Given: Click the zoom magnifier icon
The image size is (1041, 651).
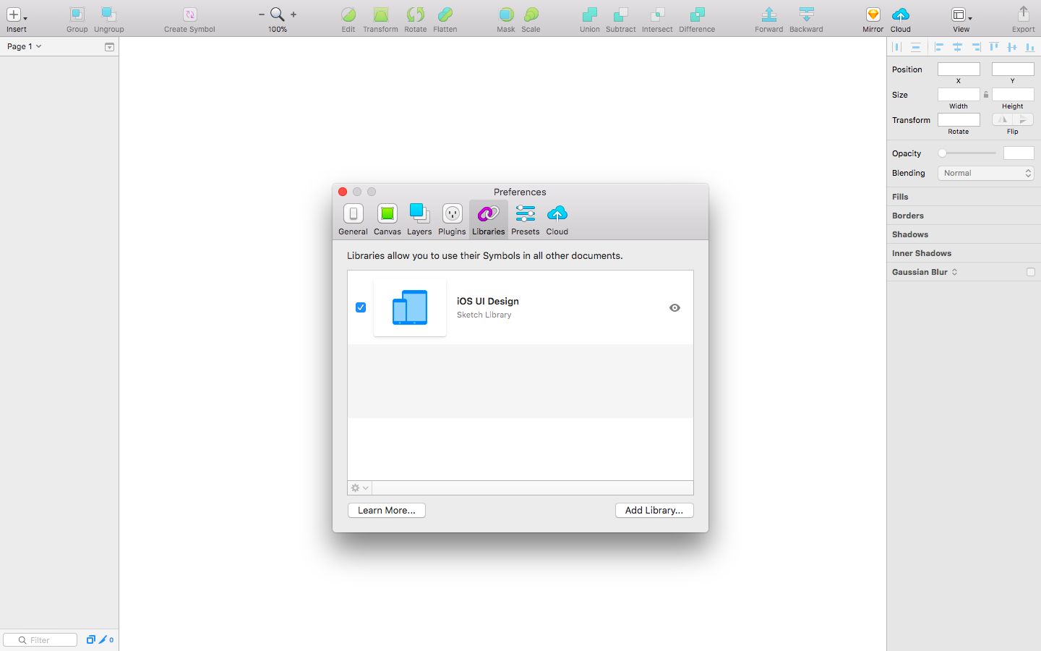Looking at the screenshot, I should click(x=277, y=14).
